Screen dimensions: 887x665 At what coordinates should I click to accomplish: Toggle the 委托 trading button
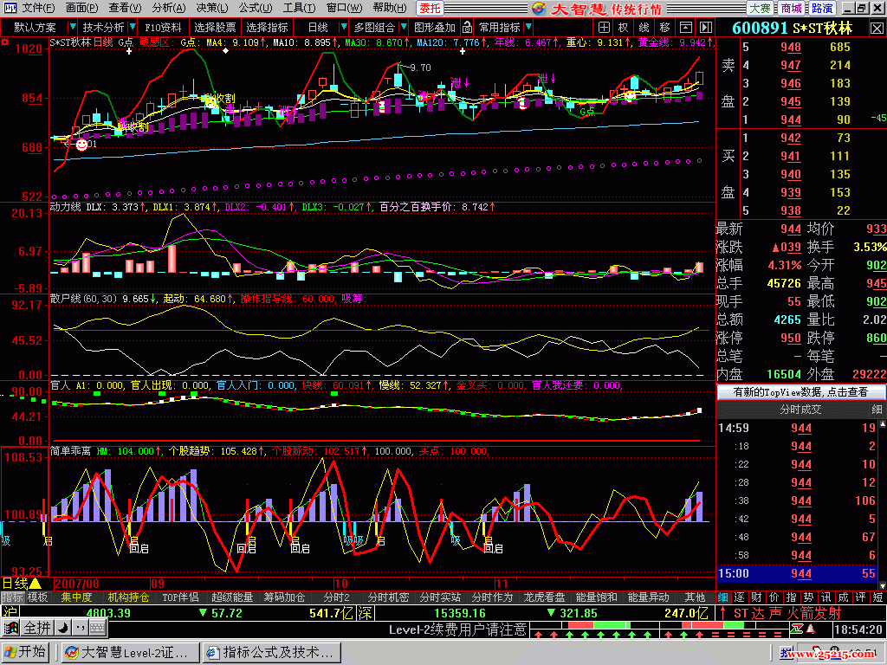(429, 8)
